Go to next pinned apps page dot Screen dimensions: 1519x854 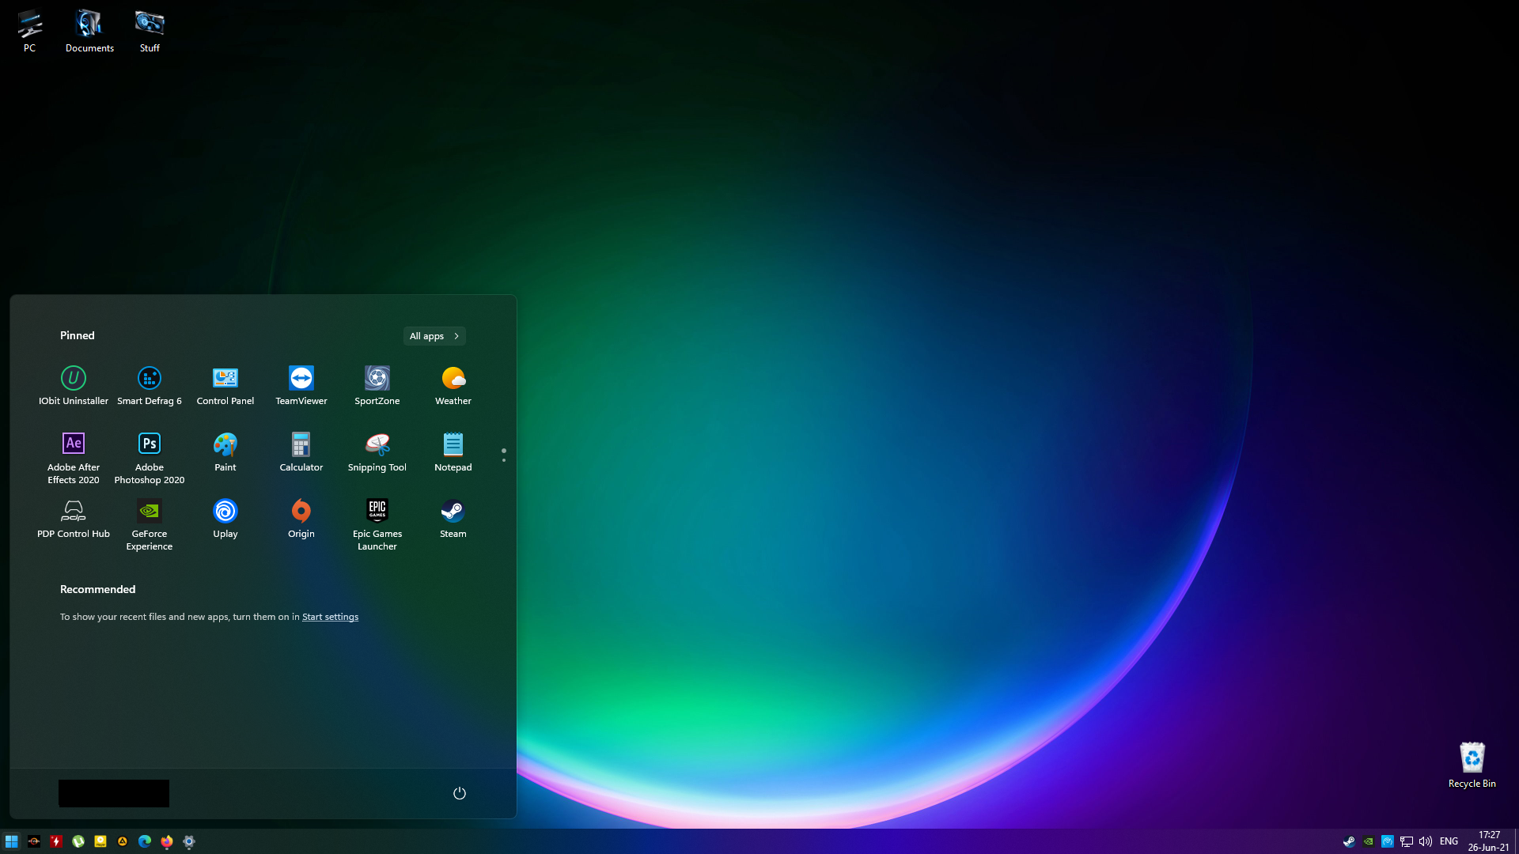tap(504, 460)
